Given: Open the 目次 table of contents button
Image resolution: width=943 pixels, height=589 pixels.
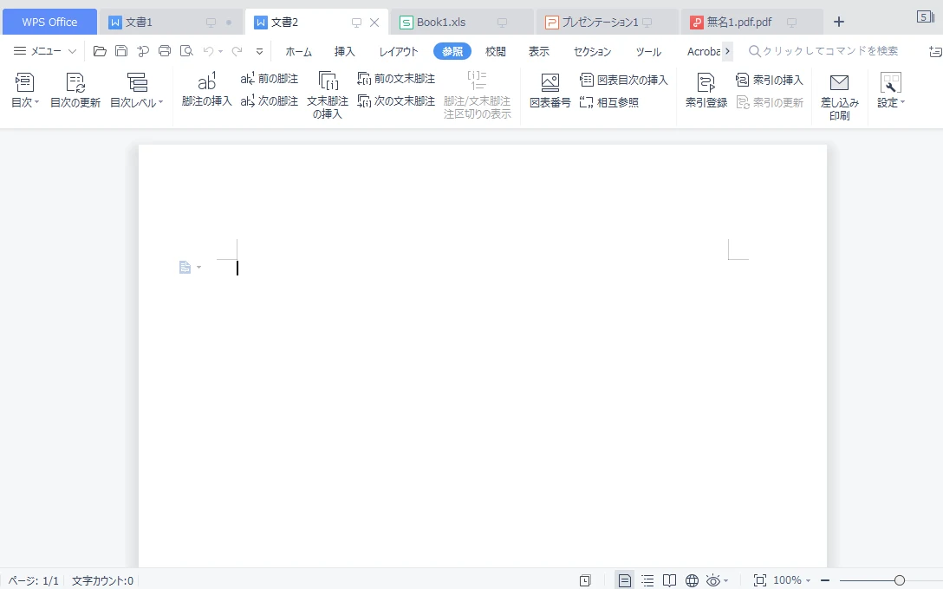Looking at the screenshot, I should tap(24, 90).
